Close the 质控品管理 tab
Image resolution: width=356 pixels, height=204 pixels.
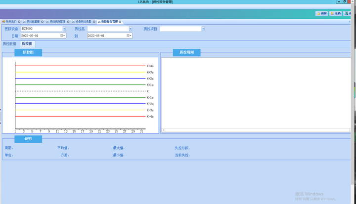tap(43, 22)
